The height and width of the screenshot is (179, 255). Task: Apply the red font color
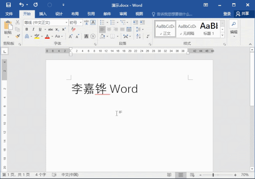[47, 36]
